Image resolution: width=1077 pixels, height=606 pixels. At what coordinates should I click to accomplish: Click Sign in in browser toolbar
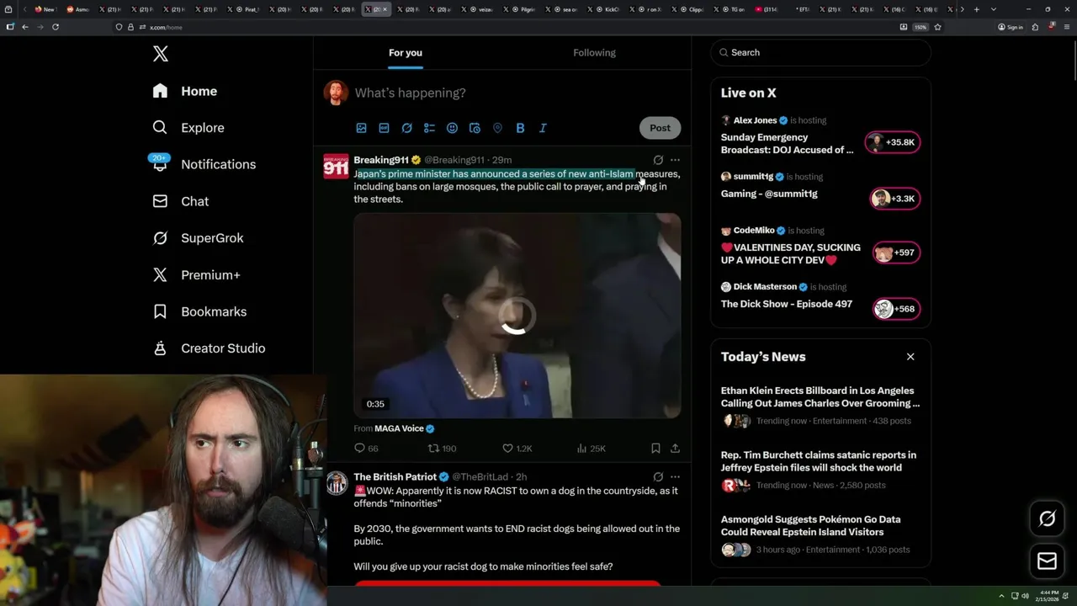tap(1011, 27)
